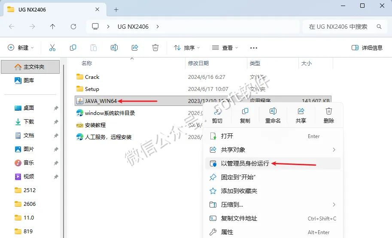Open the 新建 dropdown
392x238 pixels.
pos(21,48)
